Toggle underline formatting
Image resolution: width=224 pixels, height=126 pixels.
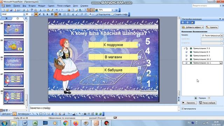43,14
